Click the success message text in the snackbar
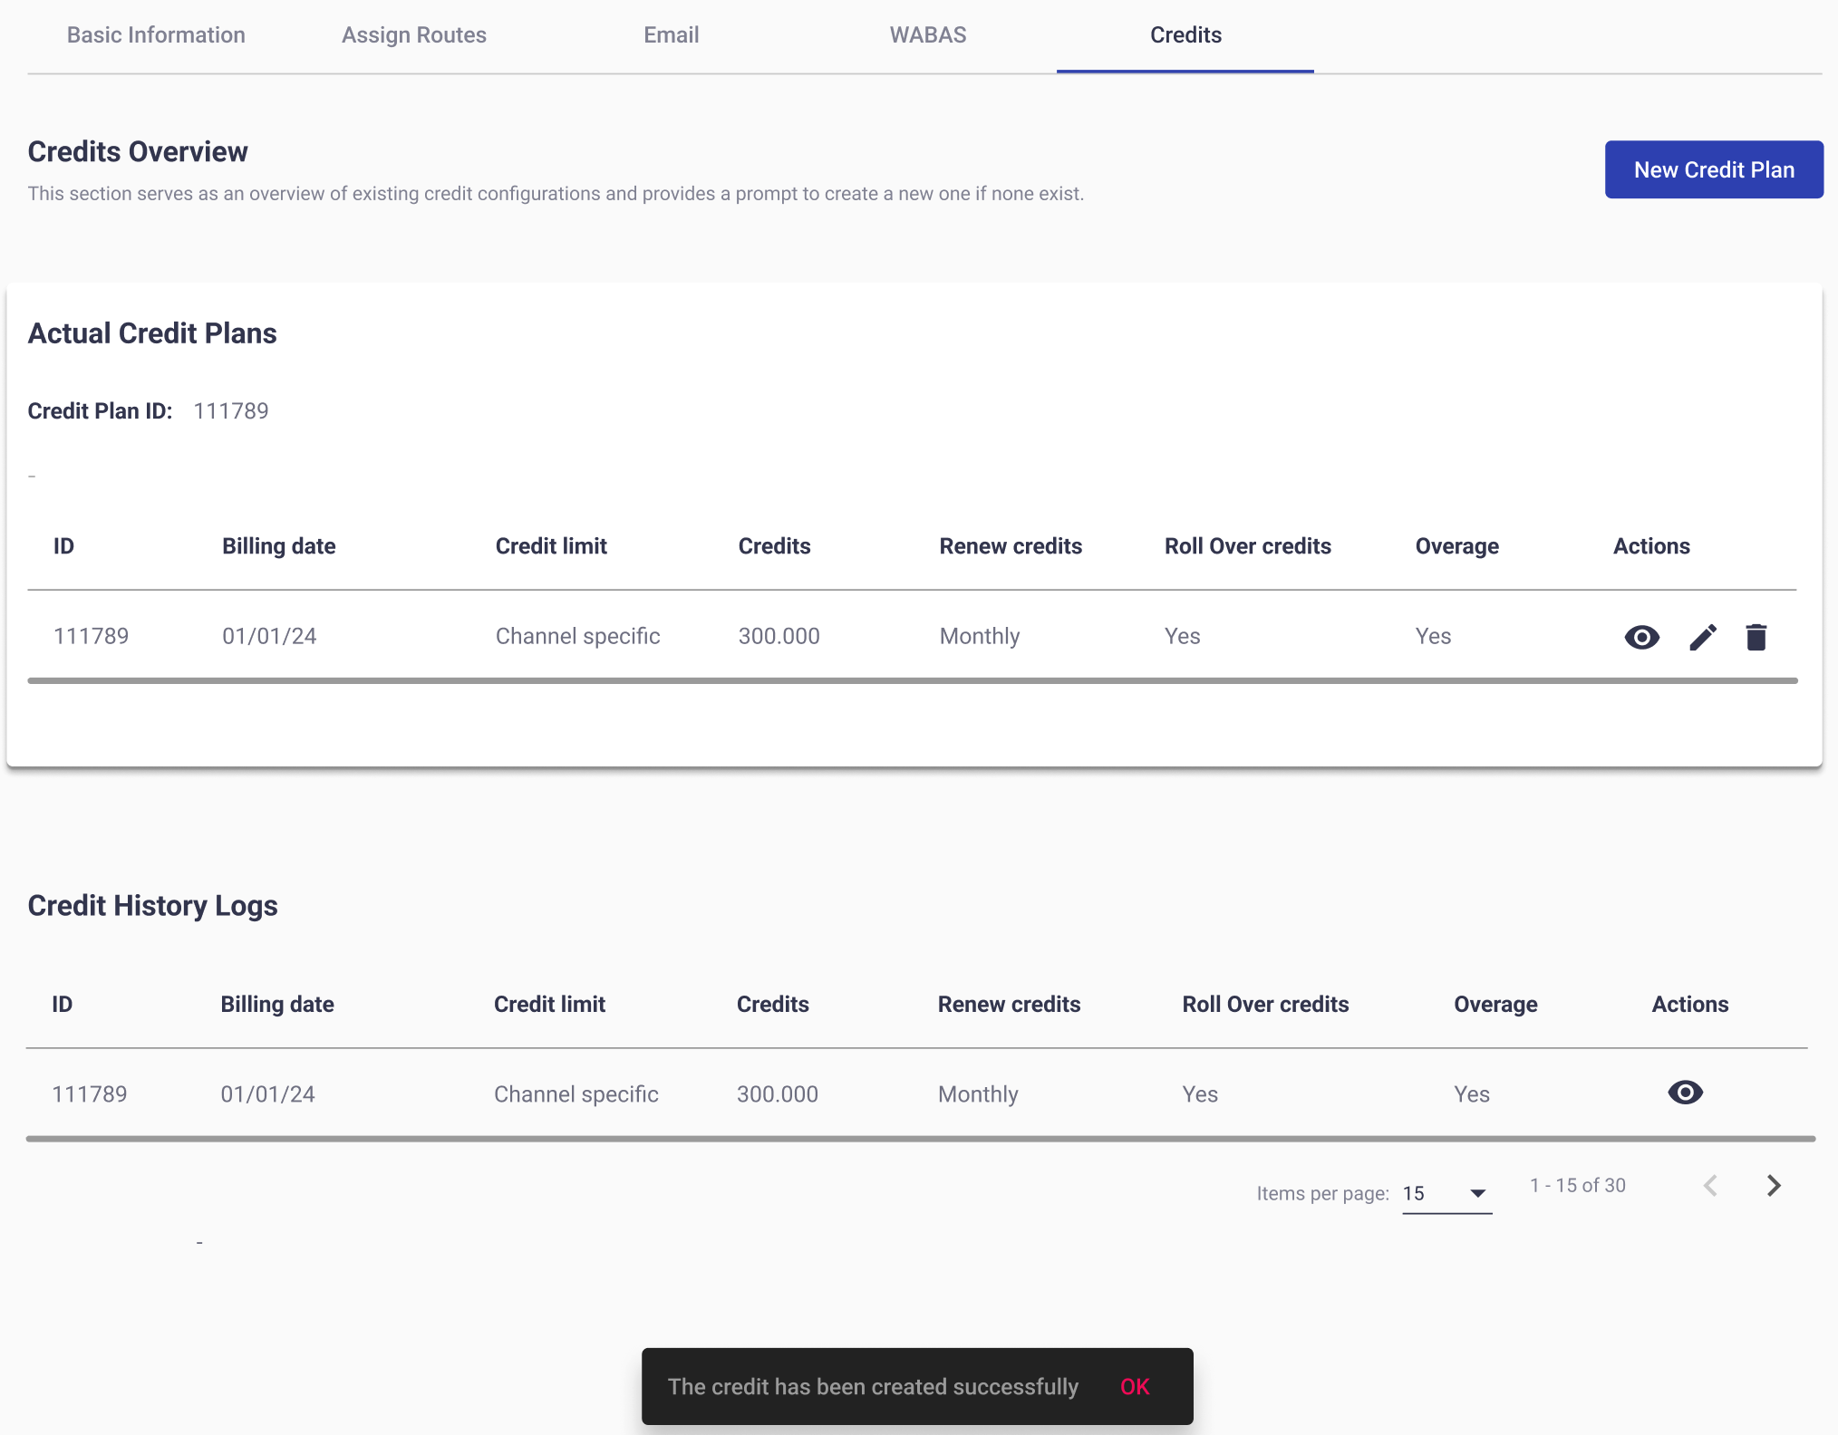Viewport: 1838px width, 1435px height. tap(873, 1387)
